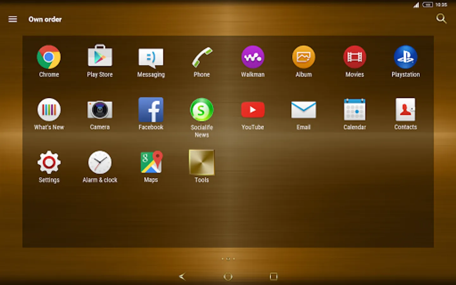Open the Maps app
The height and width of the screenshot is (285, 456).
pos(151,162)
